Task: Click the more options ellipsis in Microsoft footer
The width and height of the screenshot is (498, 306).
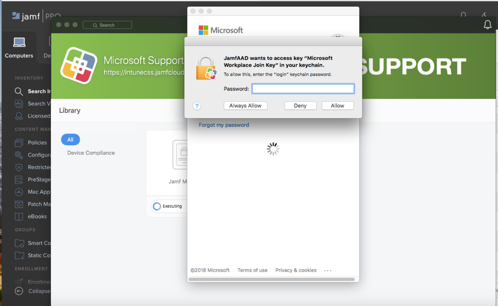Action: click(328, 271)
